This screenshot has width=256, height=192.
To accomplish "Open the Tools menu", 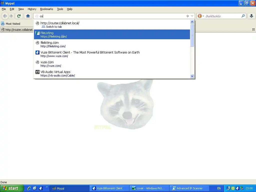I will coord(60,9).
